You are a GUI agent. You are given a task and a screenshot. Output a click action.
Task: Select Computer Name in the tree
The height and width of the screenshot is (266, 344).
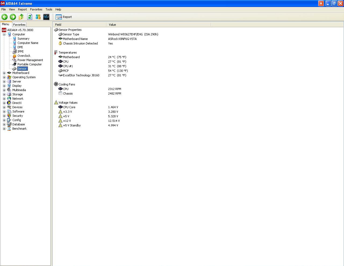28,43
